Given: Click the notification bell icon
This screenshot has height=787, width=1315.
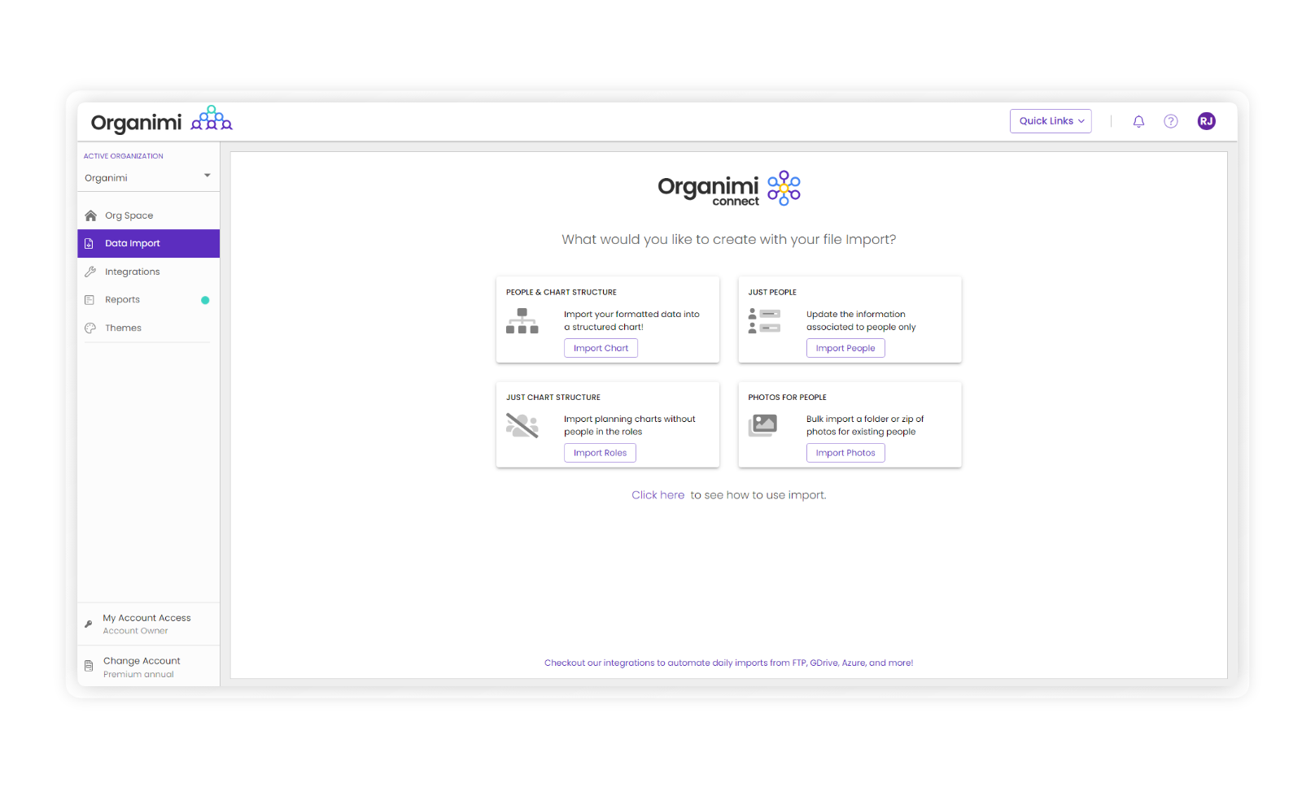Looking at the screenshot, I should point(1138,121).
